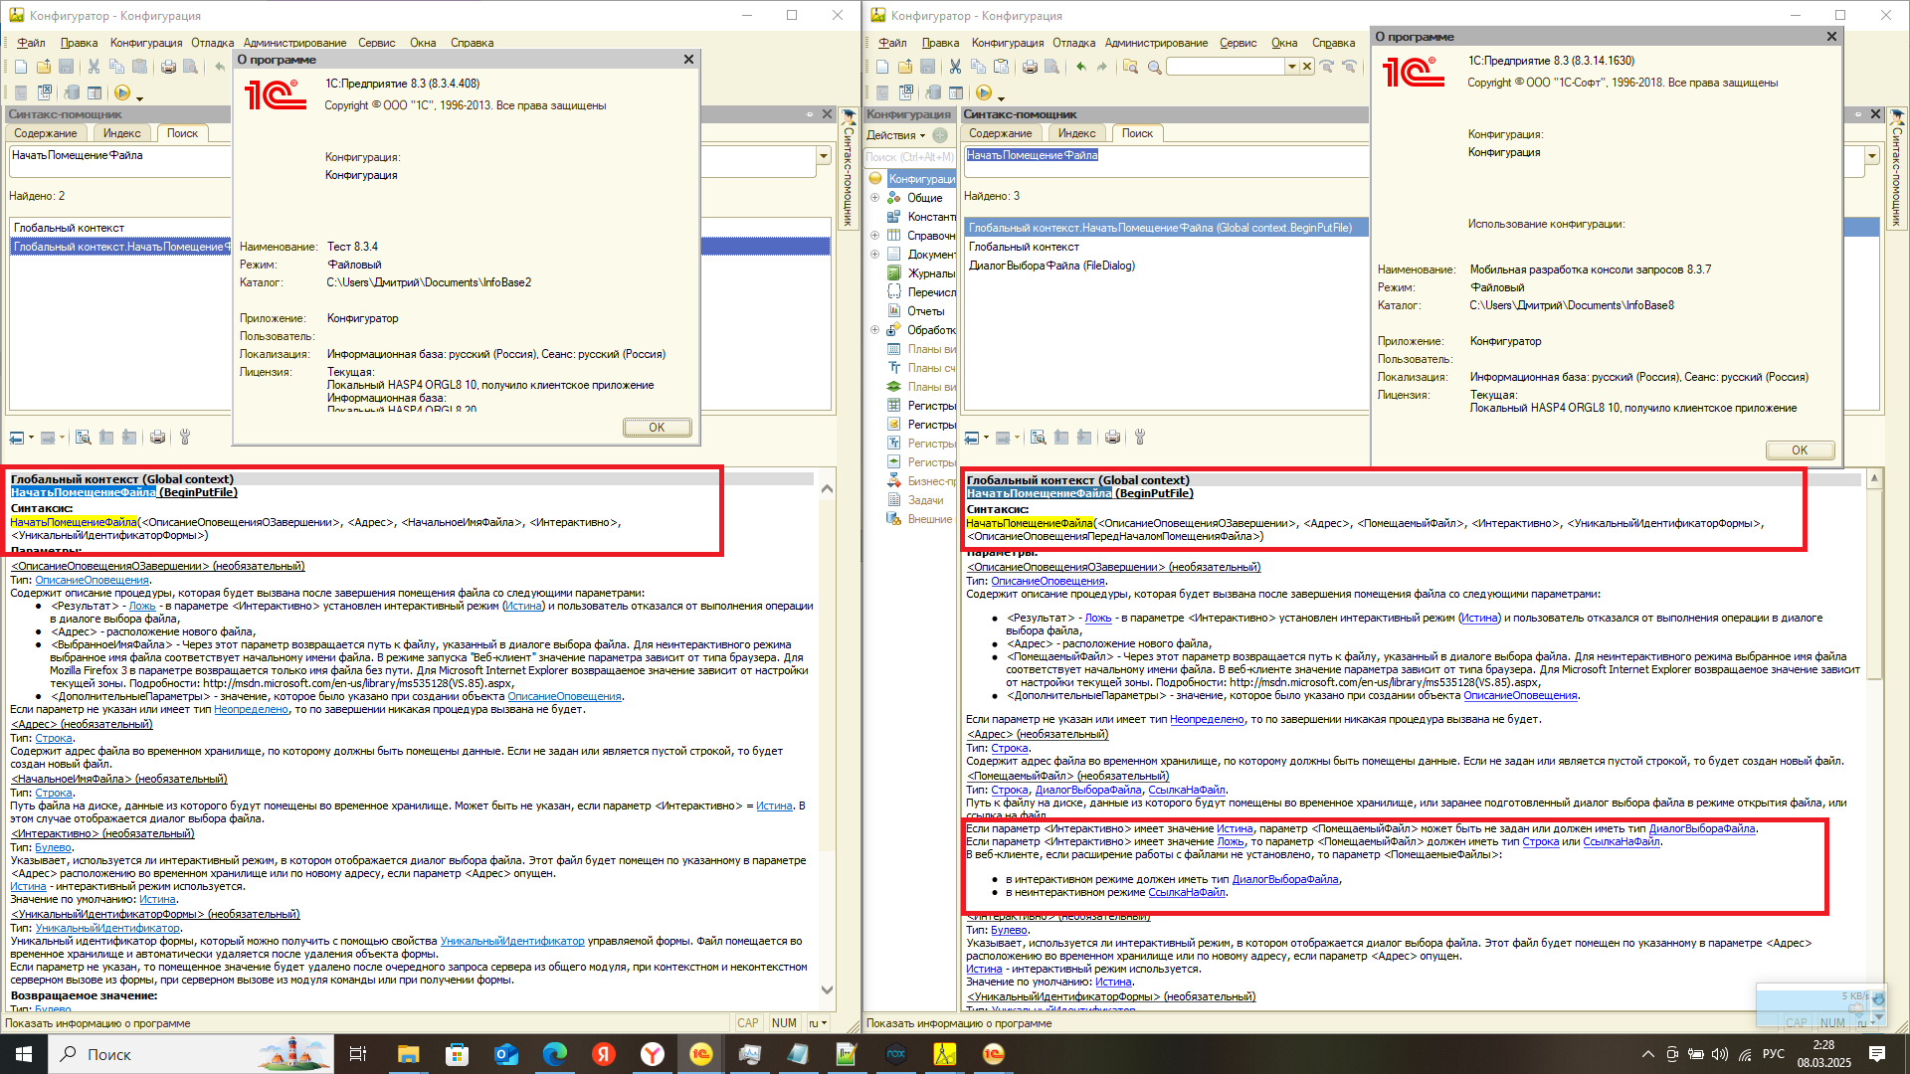The image size is (1910, 1074).
Task: Follow ДиалогВыбораФайла link after Тип: Строка
Action: 1088,790
